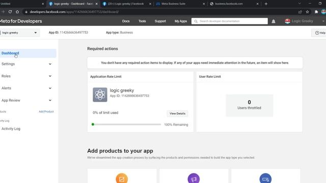Switch to the Meta Business Suite tab

180,4
